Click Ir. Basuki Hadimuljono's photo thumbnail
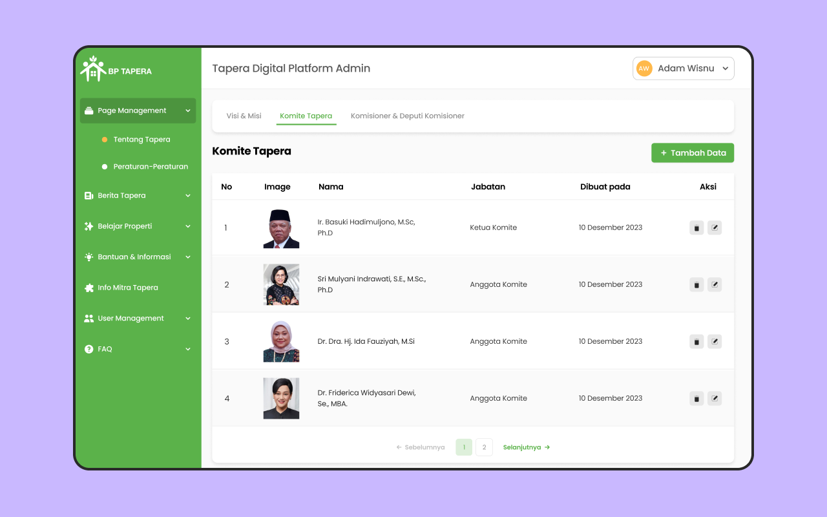 pyautogui.click(x=281, y=228)
